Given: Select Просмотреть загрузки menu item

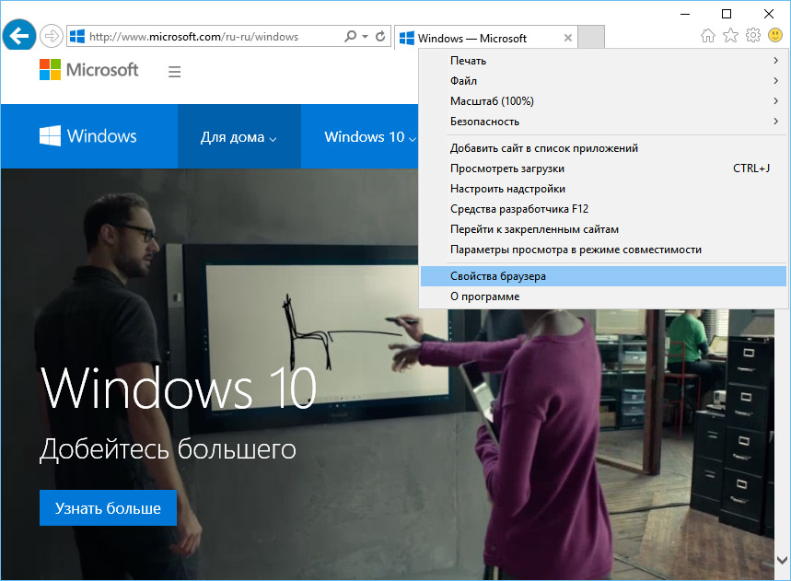Looking at the screenshot, I should pos(603,168).
